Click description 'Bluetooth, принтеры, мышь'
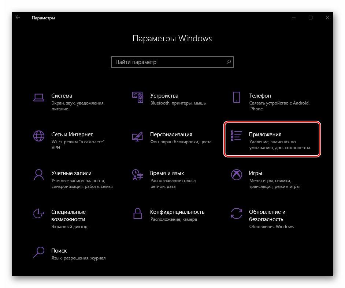The height and width of the screenshot is (288, 345). tap(178, 103)
